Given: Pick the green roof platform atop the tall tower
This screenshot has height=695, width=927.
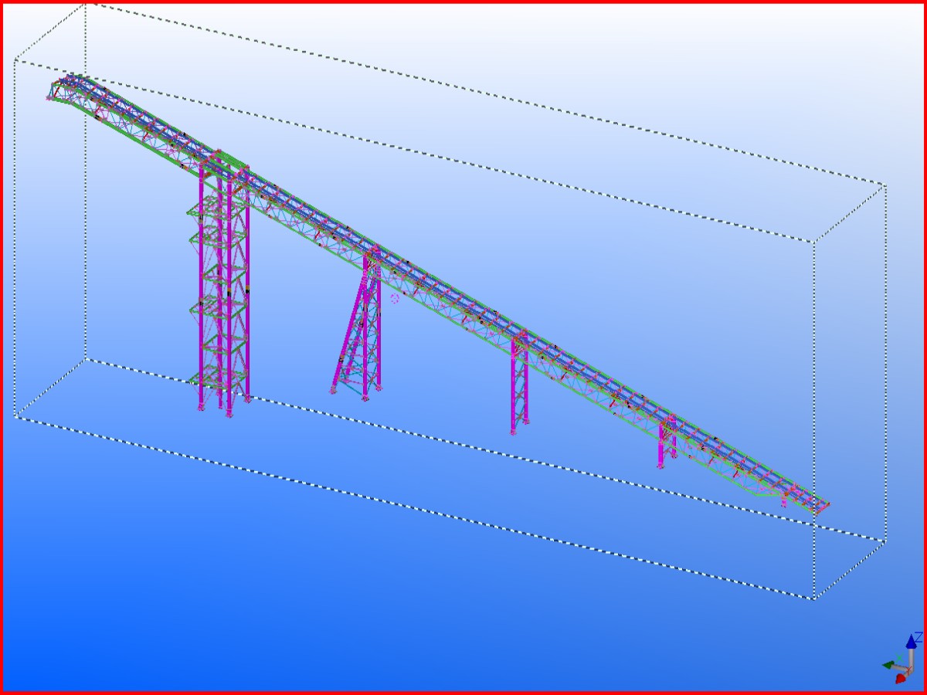Looking at the screenshot, I should [x=229, y=160].
